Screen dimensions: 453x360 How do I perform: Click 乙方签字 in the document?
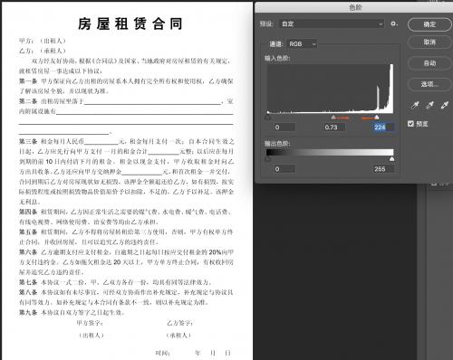pos(179,323)
